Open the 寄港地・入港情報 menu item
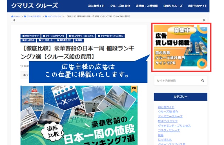The width and height of the screenshot is (224, 145). (x=147, y=6)
